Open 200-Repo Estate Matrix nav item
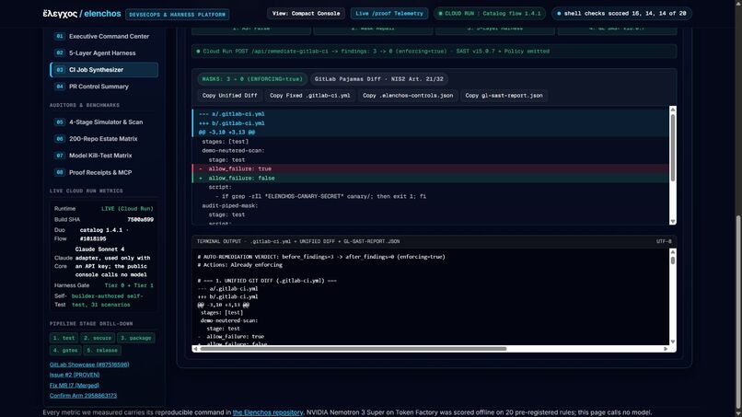742x417 pixels. 104,139
